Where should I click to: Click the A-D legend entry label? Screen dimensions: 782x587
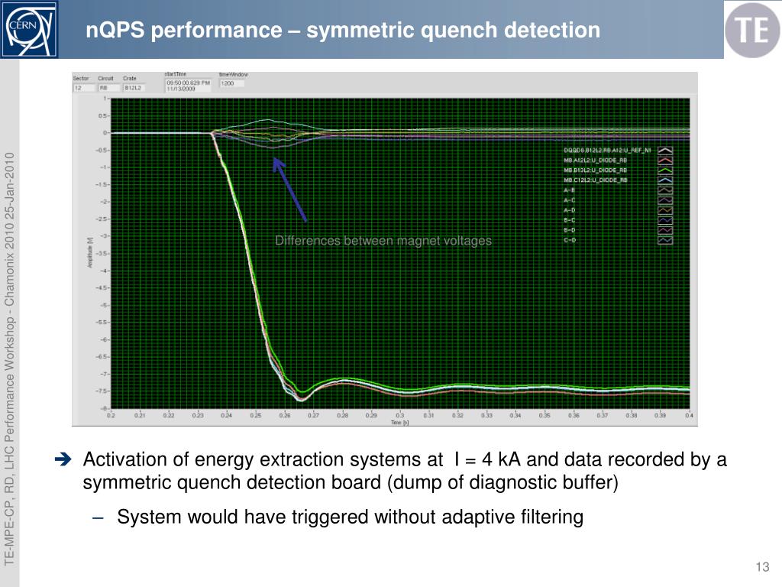click(x=570, y=210)
